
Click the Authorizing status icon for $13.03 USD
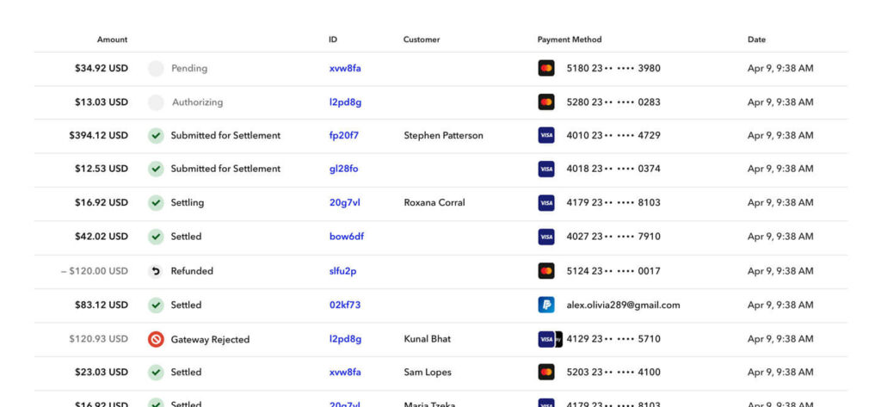[156, 102]
